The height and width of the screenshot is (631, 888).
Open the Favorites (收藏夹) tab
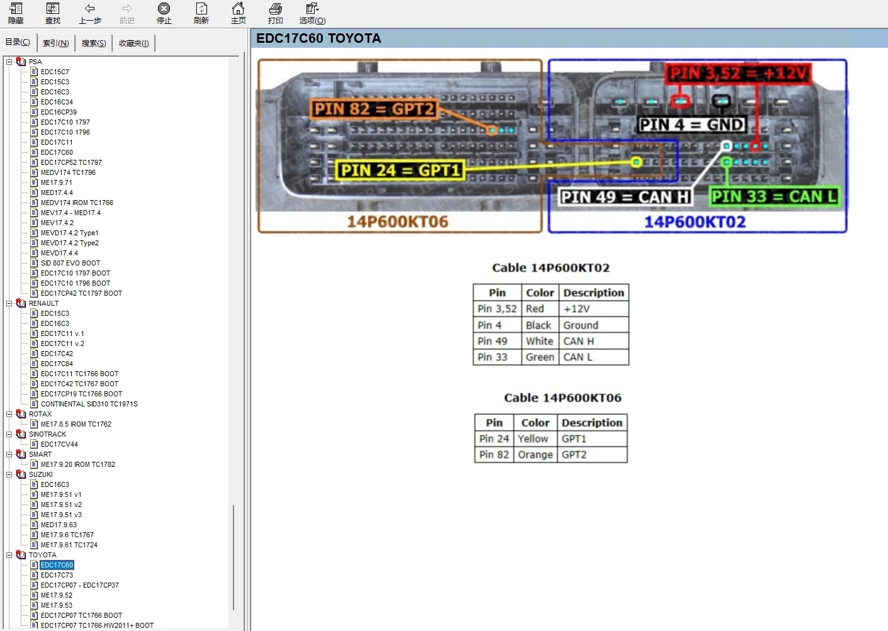[134, 43]
